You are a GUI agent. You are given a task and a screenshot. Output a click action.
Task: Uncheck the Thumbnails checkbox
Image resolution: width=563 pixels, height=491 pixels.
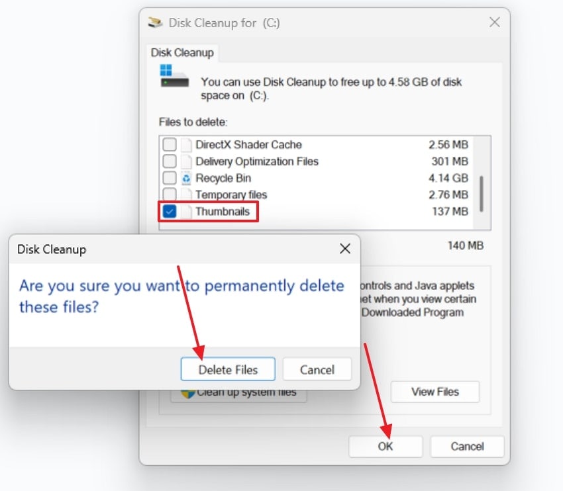point(170,211)
